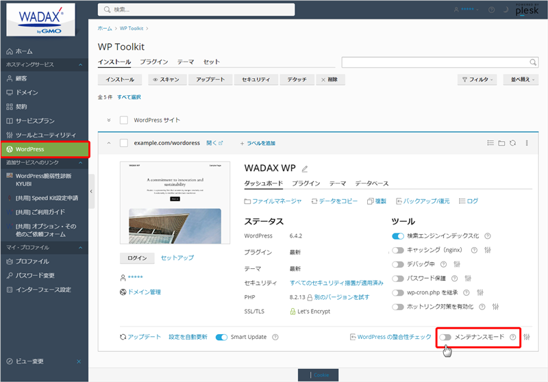Open the user account dropdown in top bar
The width and height of the screenshot is (548, 382).
pos(466,10)
